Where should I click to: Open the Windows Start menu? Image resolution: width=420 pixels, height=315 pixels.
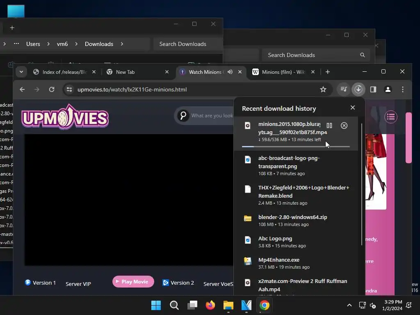coord(156,305)
